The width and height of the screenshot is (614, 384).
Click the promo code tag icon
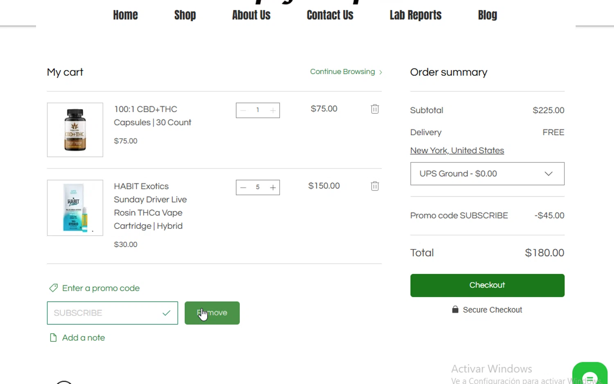pyautogui.click(x=53, y=288)
